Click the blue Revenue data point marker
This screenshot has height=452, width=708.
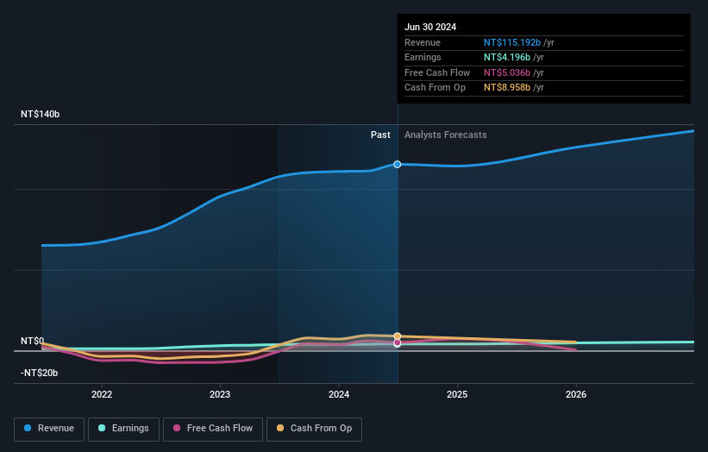[x=398, y=165]
